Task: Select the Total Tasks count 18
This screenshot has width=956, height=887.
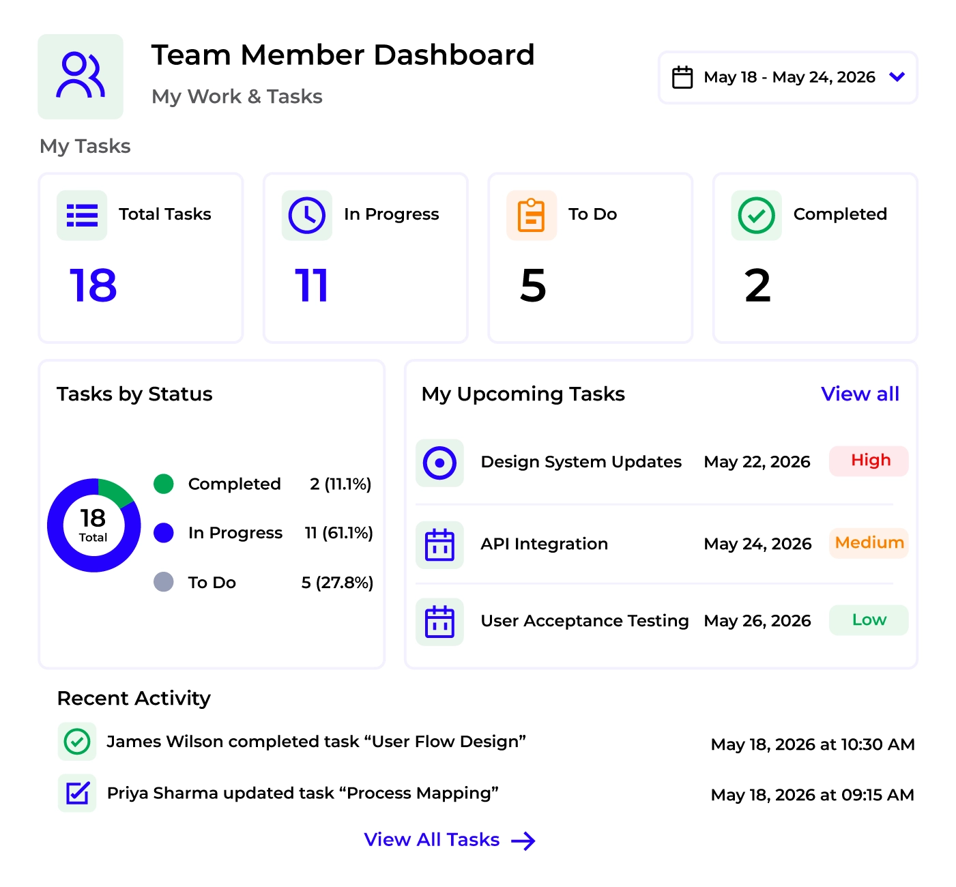Action: [93, 285]
